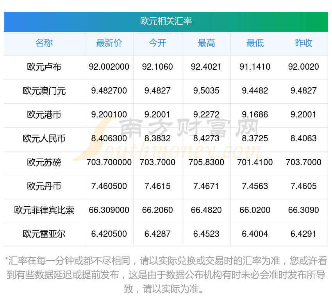This screenshot has width=332, height=301.
Task: Select the low value 66.0200
Action: pos(255,210)
